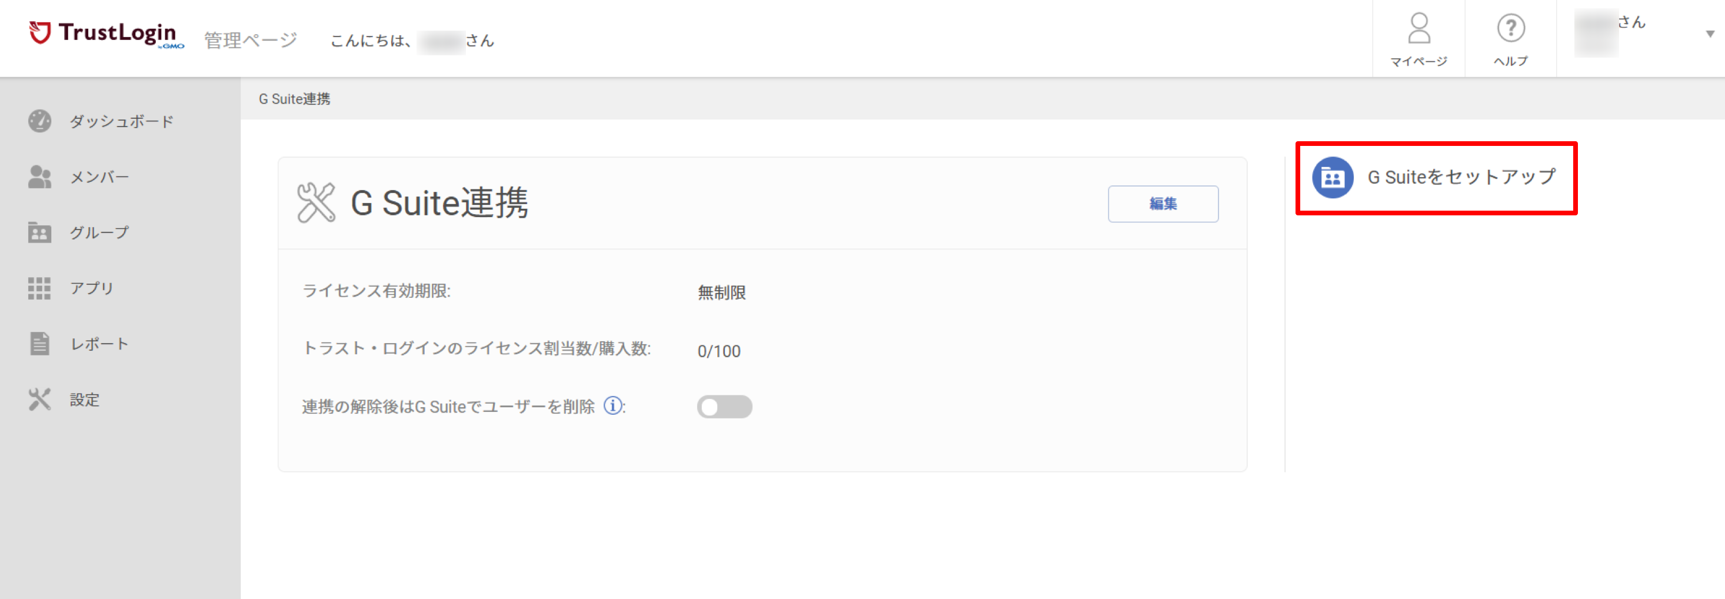The width and height of the screenshot is (1725, 599).
Task: Go to ダッシュボード in sidebar
Action: 121,121
